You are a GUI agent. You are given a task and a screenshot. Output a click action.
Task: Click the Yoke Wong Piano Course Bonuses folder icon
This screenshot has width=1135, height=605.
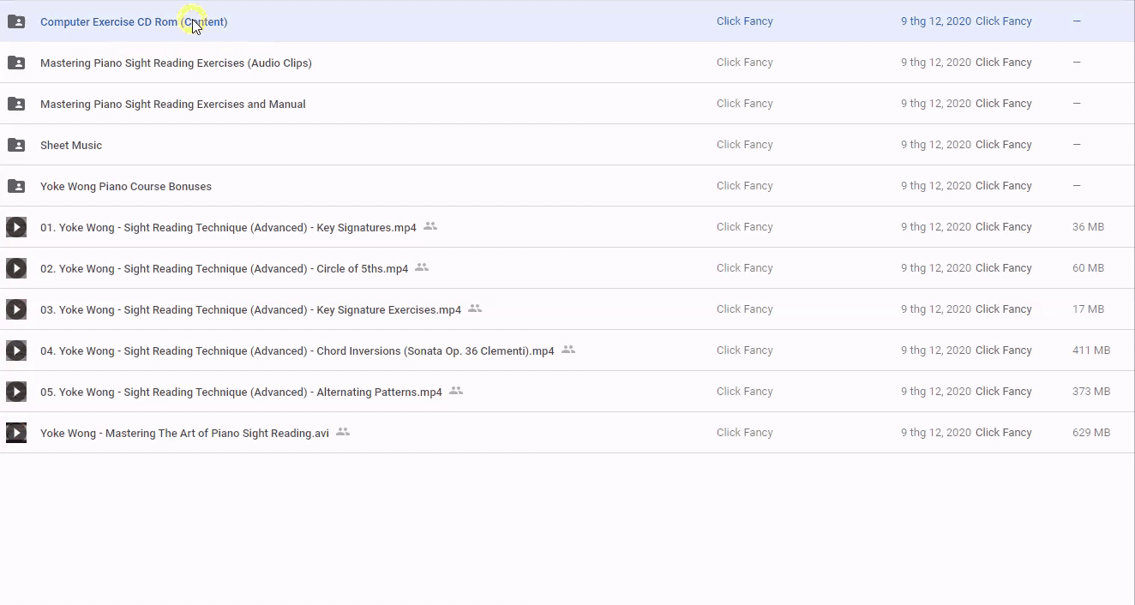click(x=16, y=186)
